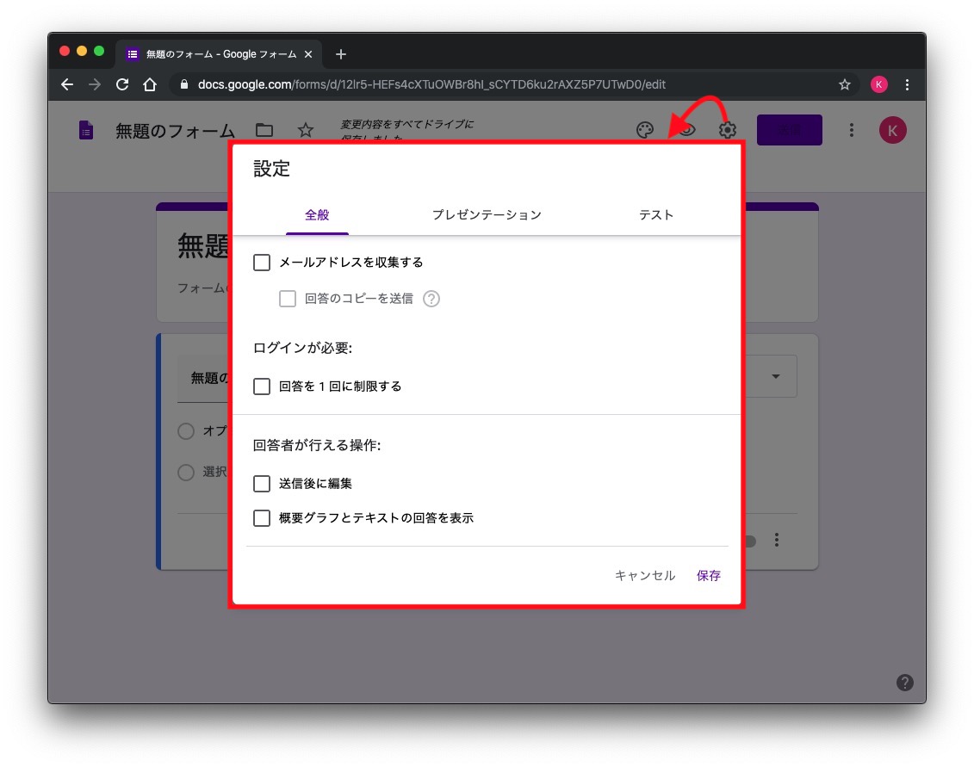The height and width of the screenshot is (767, 974).
Task: Click 保存 to save settings
Action: click(x=709, y=576)
